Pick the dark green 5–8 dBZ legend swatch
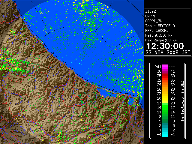 point(165,121)
